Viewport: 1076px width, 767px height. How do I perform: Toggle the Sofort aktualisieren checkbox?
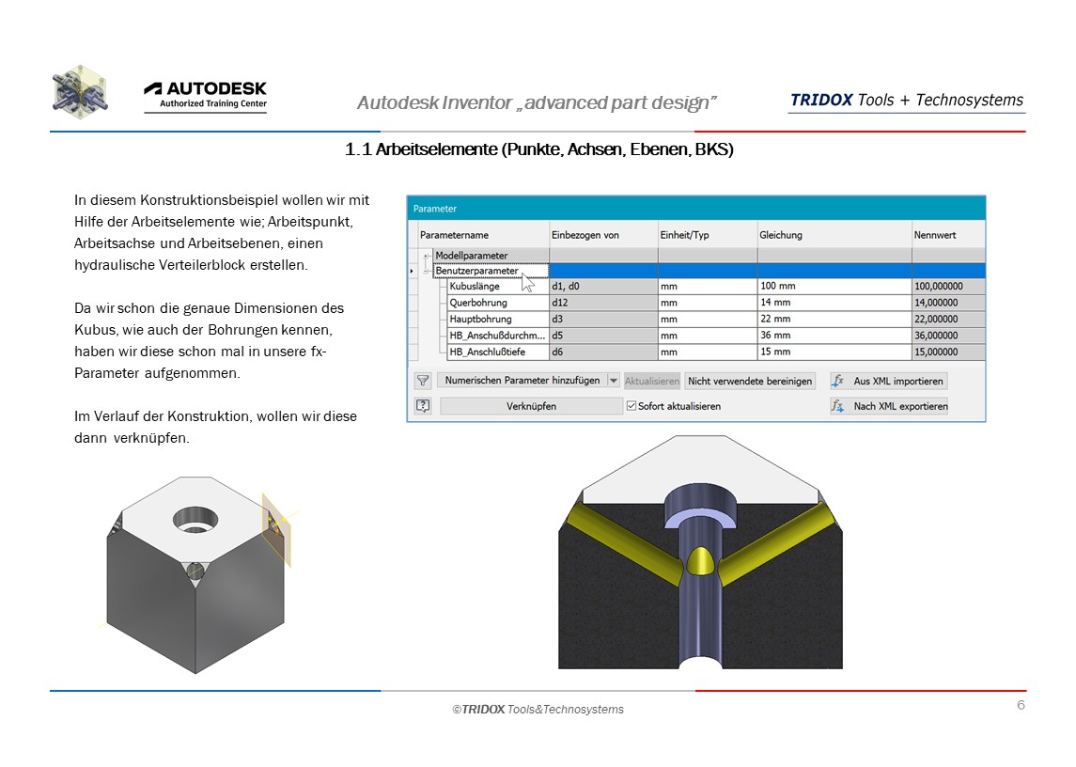tap(631, 406)
